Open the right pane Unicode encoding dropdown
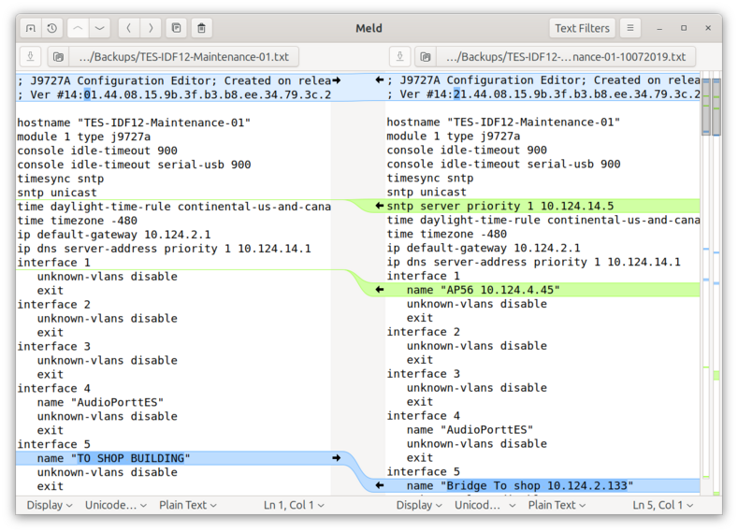The height and width of the screenshot is (532, 738). point(485,505)
